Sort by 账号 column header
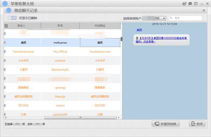 60,26
